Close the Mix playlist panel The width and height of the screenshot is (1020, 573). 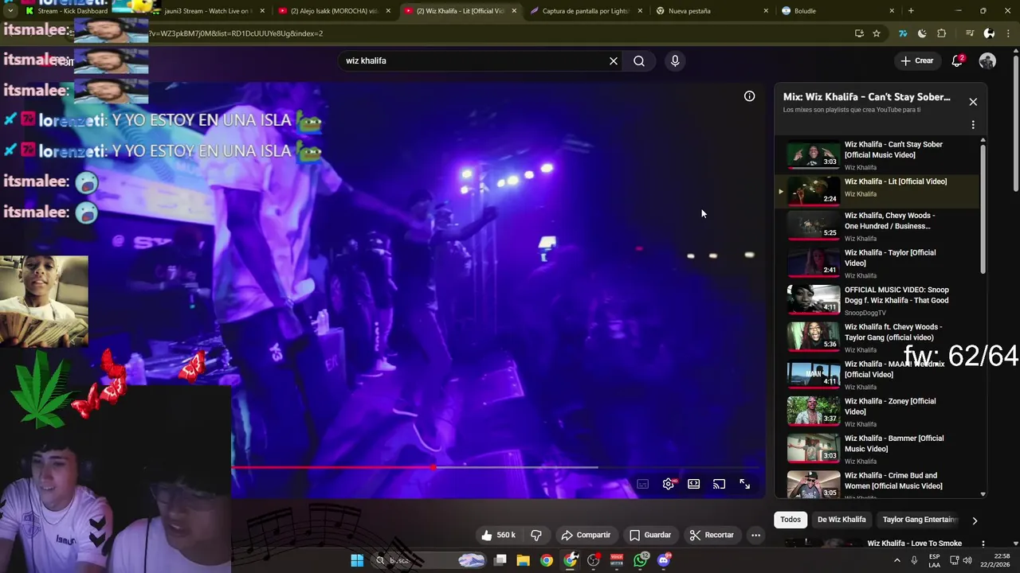[973, 102]
